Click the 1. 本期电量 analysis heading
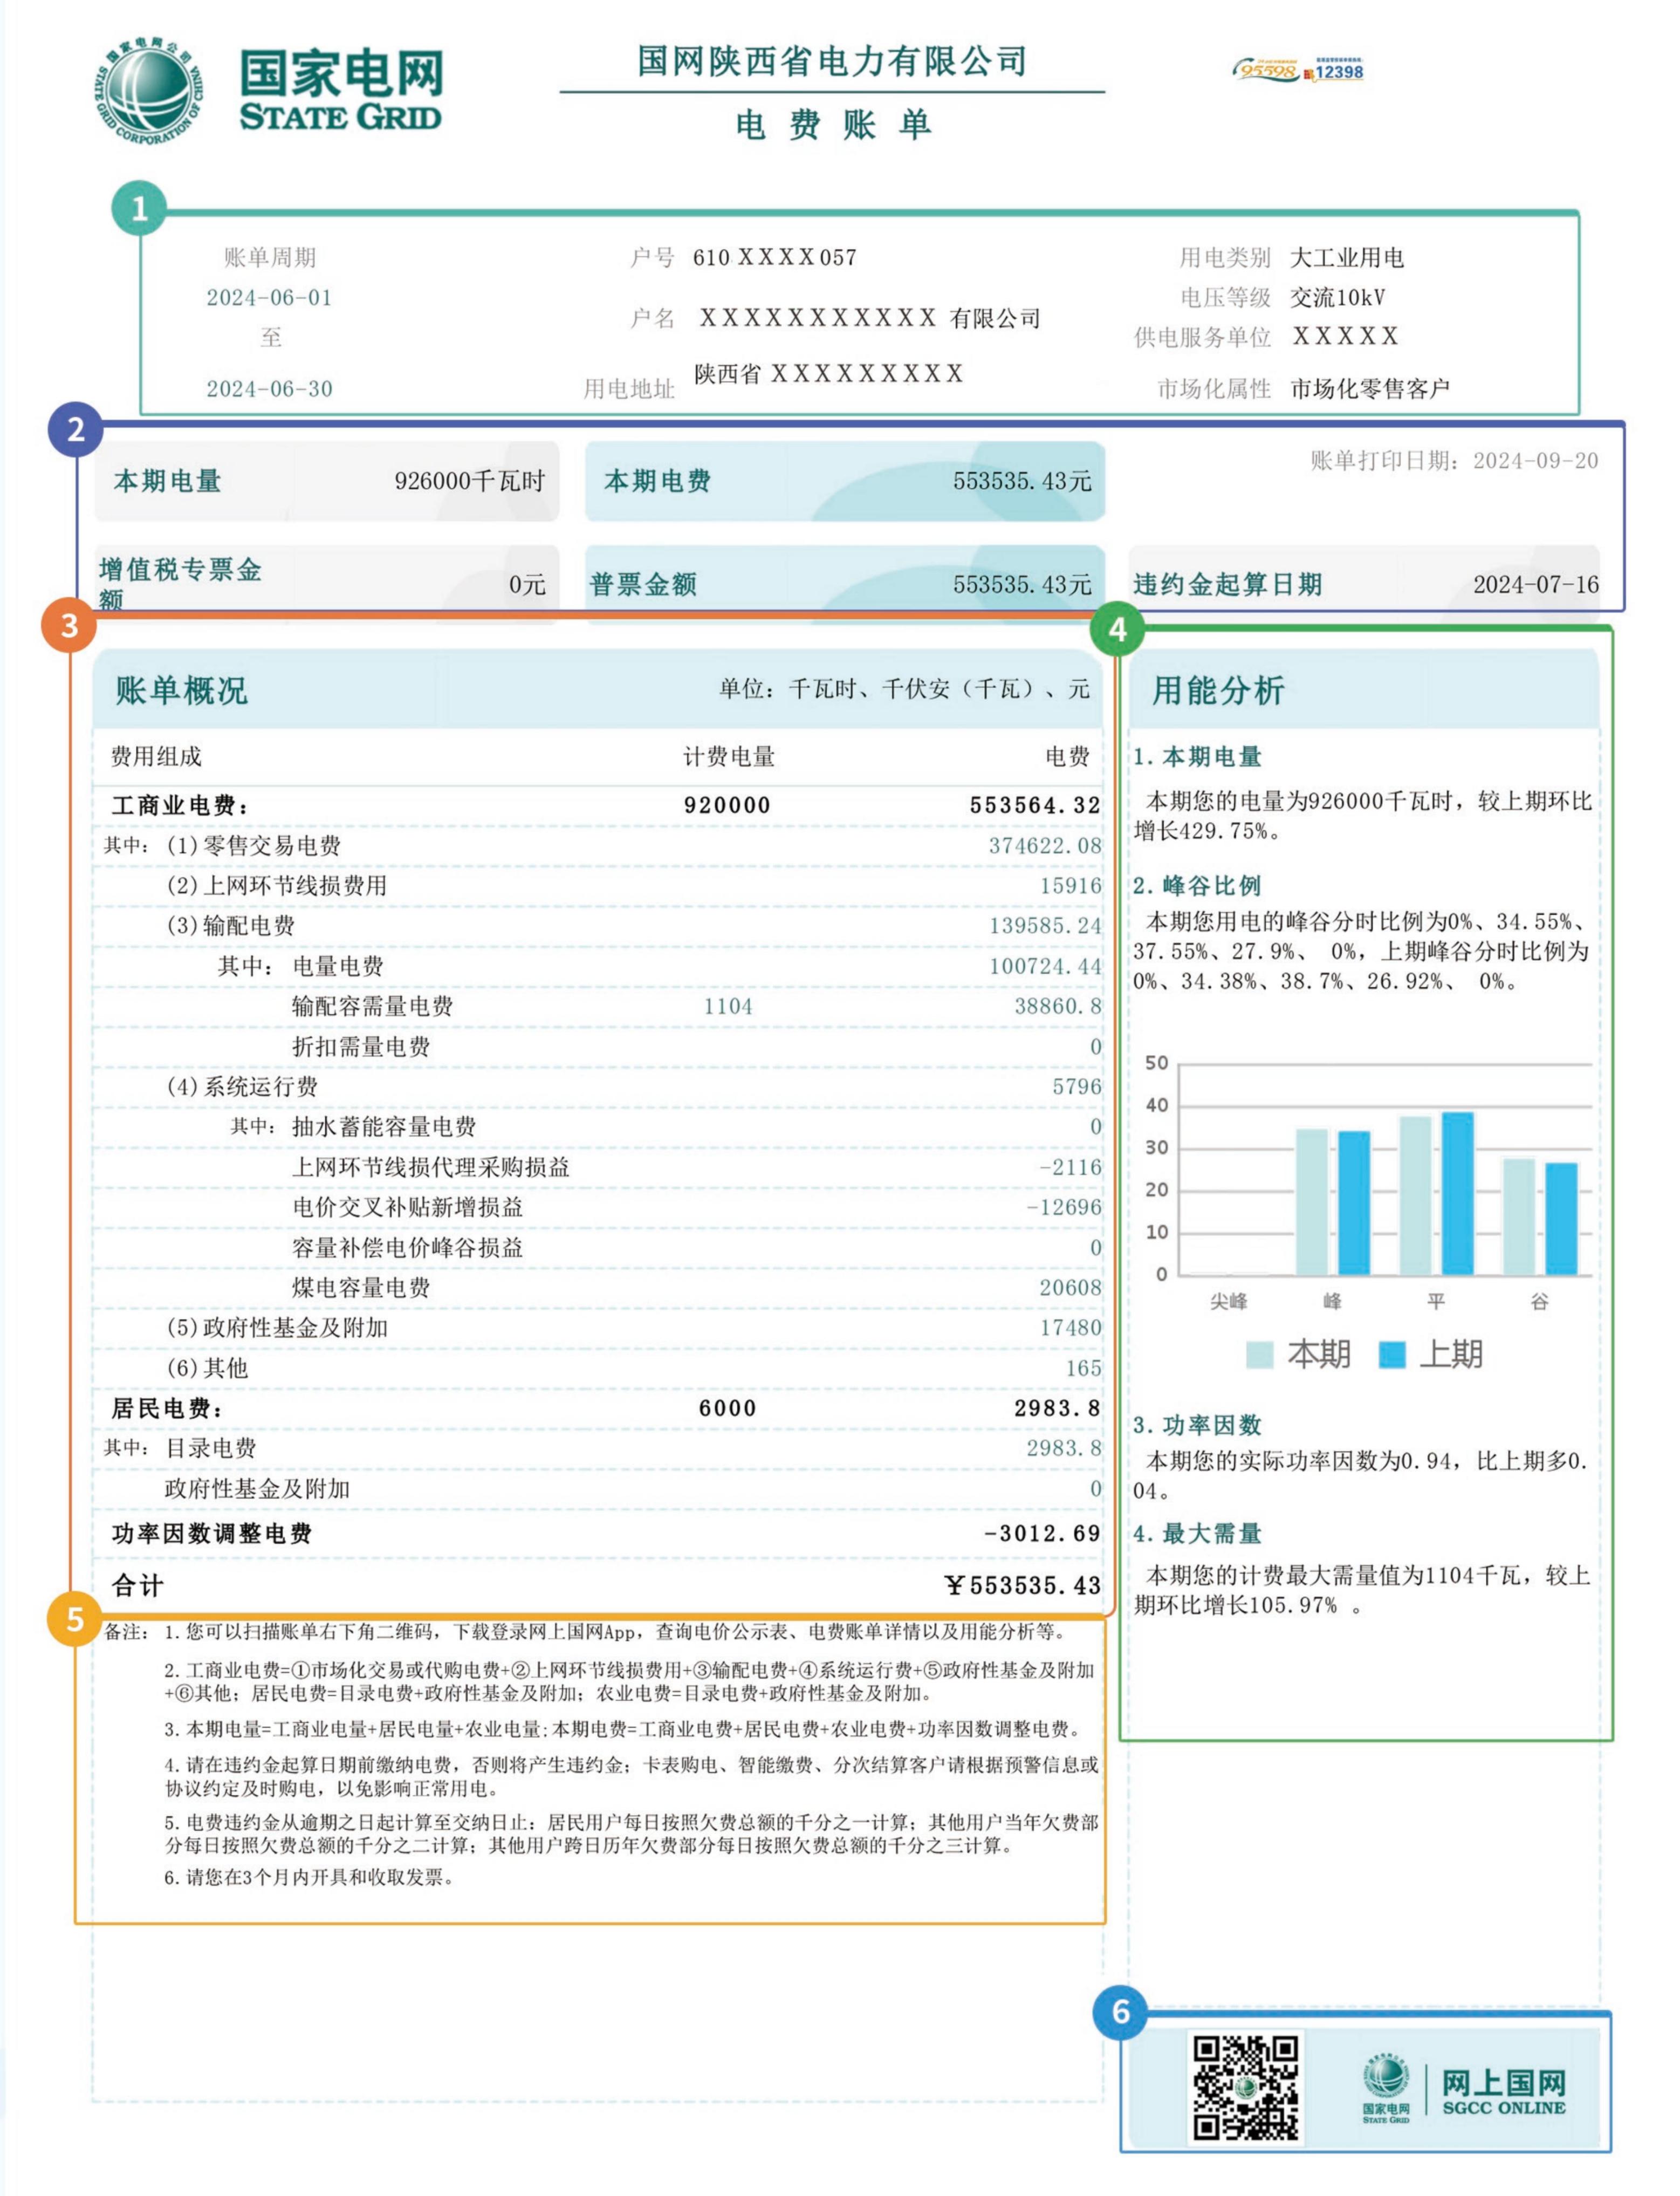This screenshot has height=2196, width=1680. pos(1197,757)
